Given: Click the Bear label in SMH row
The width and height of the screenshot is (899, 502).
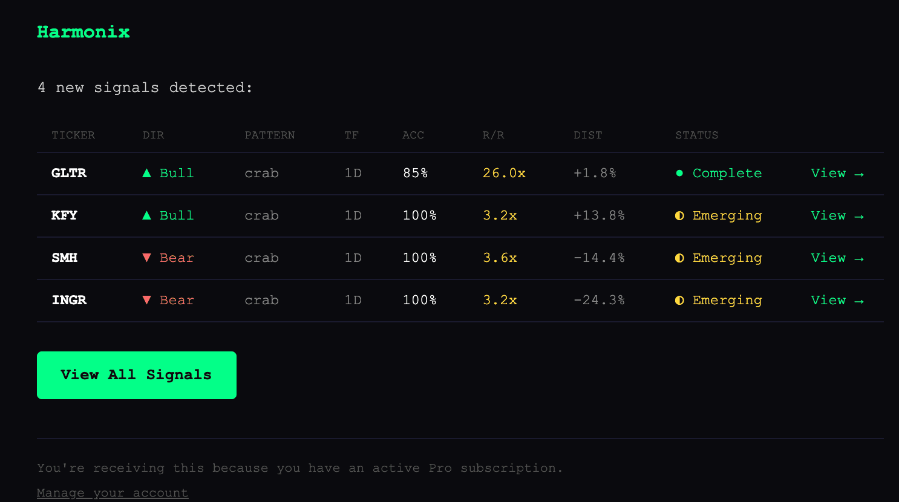Looking at the screenshot, I should 177,258.
